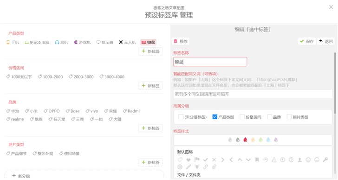The image size is (338, 180).
Task: Select the heart icon in default icons
Action: (188, 160)
